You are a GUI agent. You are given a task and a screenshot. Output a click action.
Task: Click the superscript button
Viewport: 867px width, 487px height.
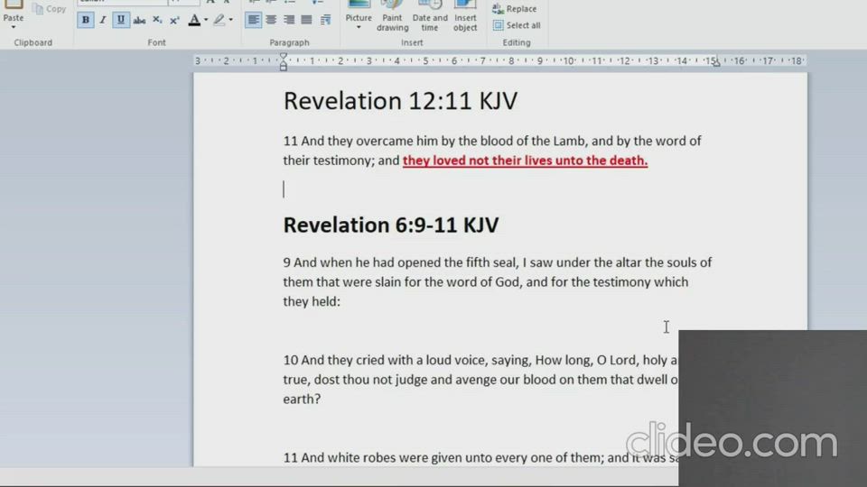click(174, 20)
